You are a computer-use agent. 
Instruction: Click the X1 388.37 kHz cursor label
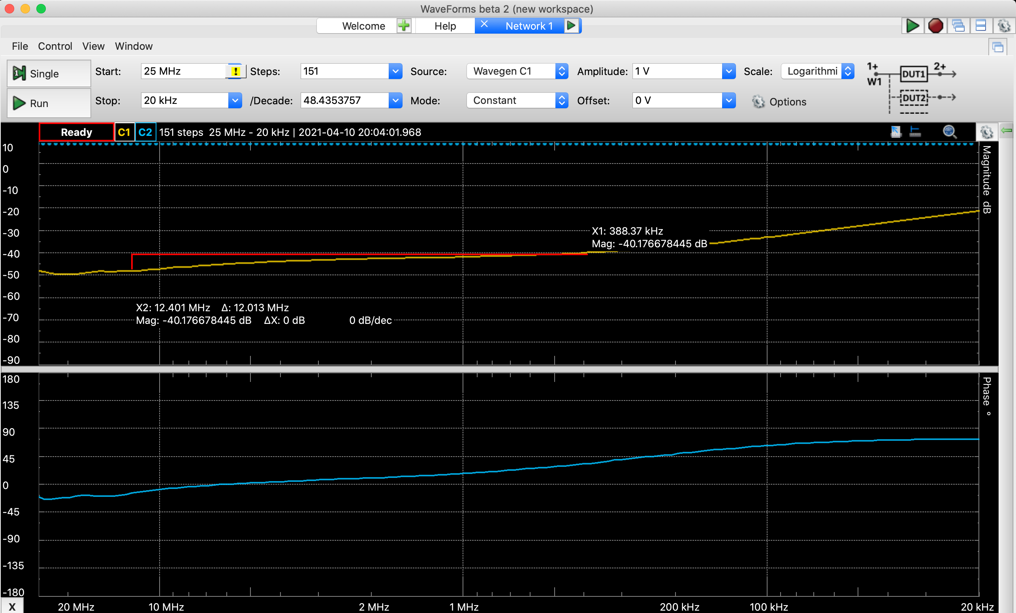pos(627,231)
